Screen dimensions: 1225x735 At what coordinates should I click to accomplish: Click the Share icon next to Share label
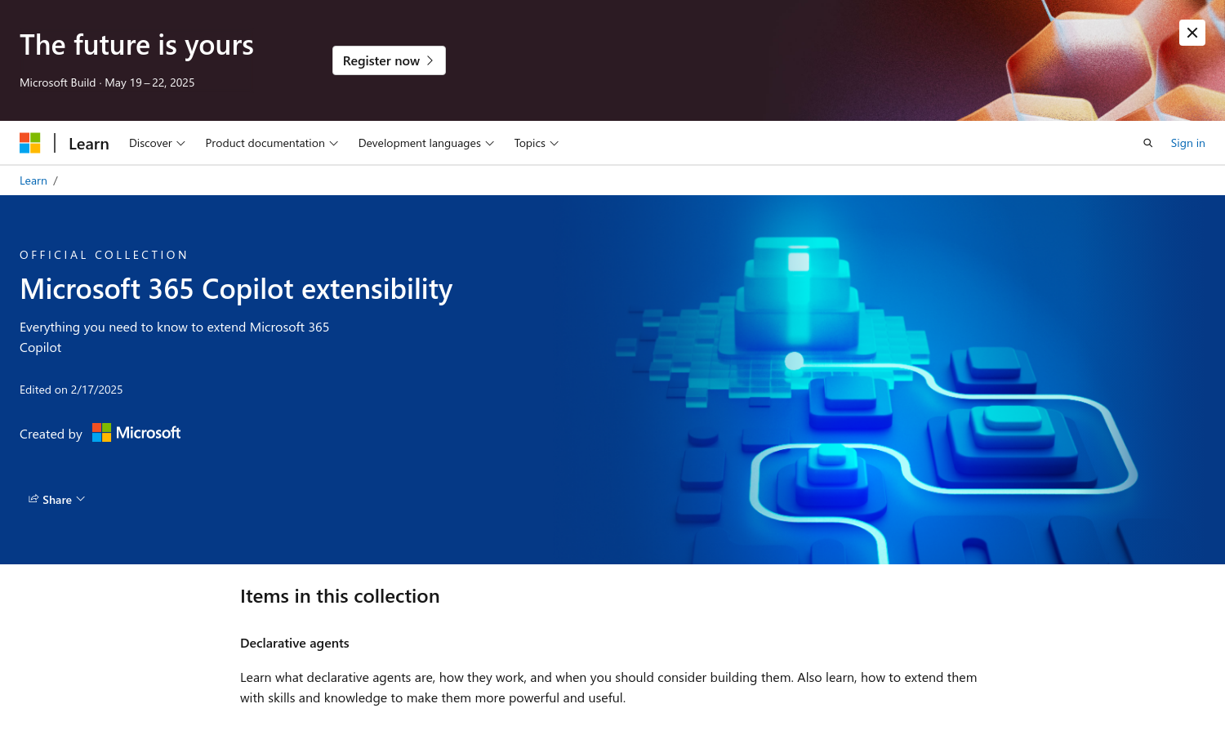(x=33, y=498)
